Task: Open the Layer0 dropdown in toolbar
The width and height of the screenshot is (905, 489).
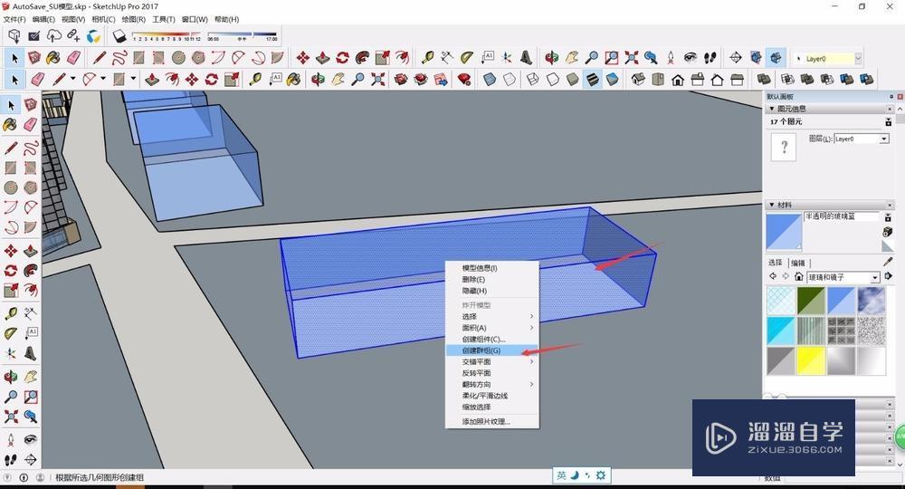Action: click(858, 58)
